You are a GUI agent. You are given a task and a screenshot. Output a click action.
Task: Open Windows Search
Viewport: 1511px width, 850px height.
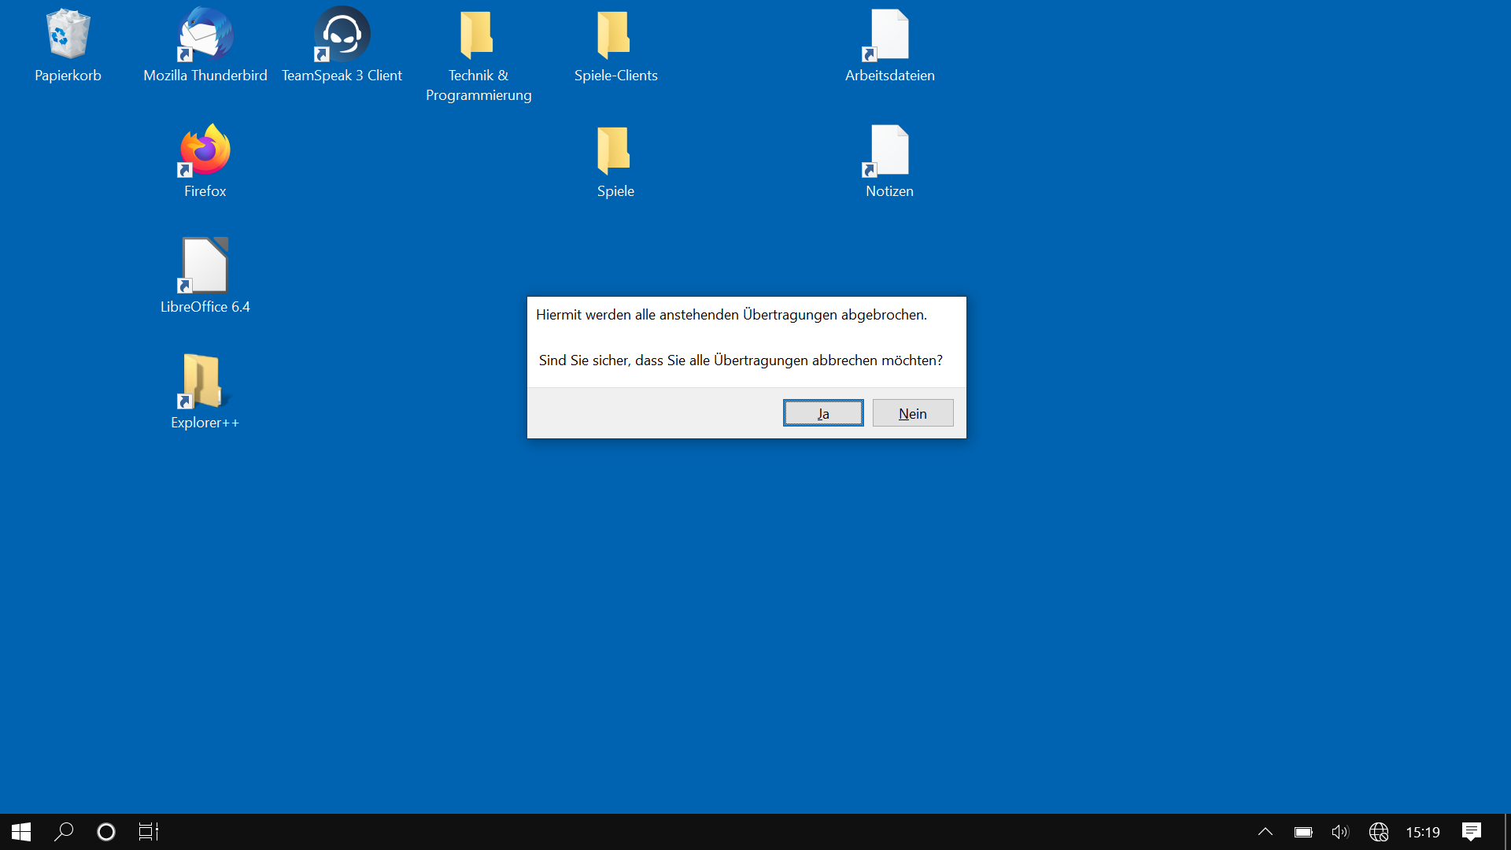pyautogui.click(x=64, y=832)
